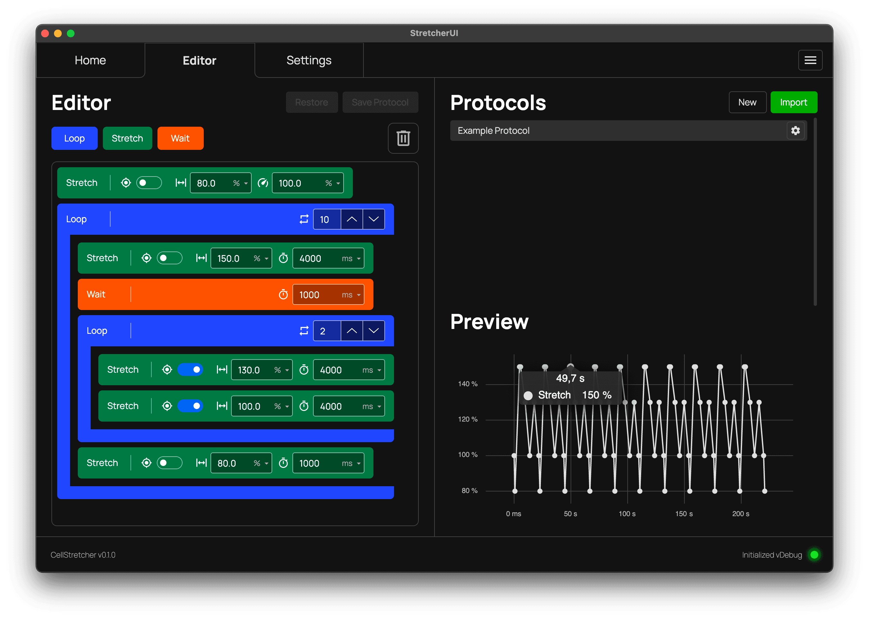Click the Restore button

312,102
